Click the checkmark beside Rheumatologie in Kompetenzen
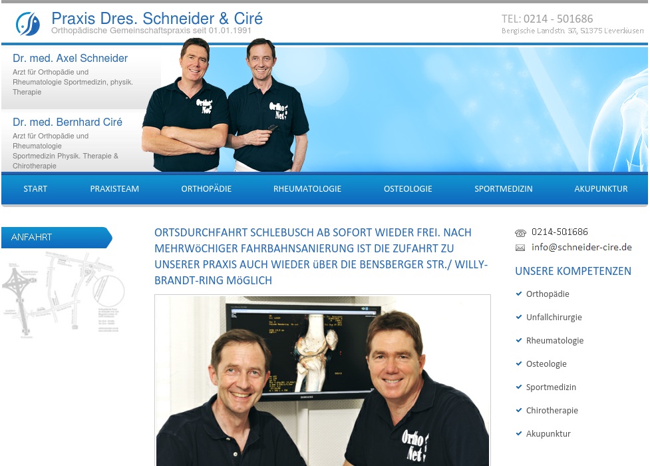Image resolution: width=650 pixels, height=466 pixels. (x=519, y=340)
